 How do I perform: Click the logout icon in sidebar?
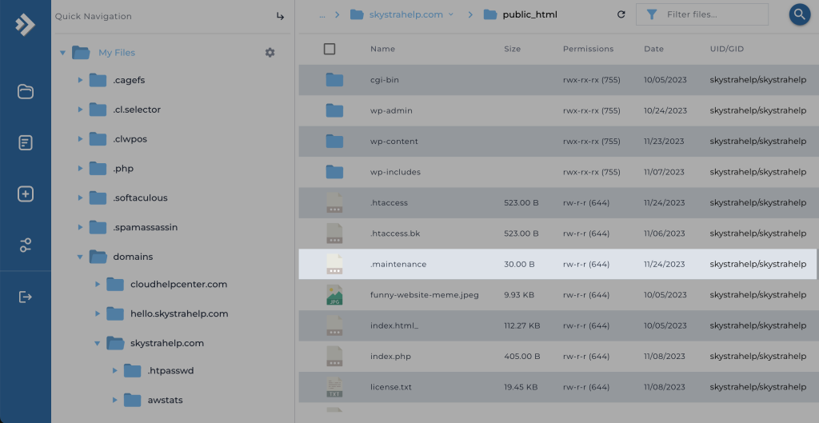(26, 297)
